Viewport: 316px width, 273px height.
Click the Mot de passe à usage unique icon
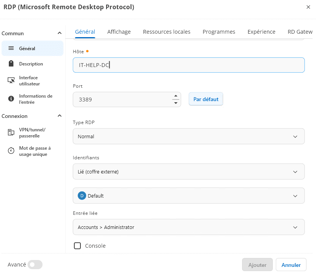11,151
